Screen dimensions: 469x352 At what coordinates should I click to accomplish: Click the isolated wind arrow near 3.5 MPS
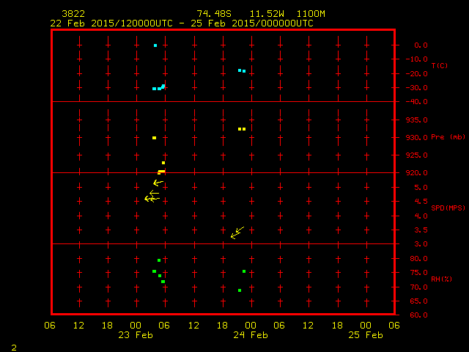pyautogui.click(x=237, y=232)
